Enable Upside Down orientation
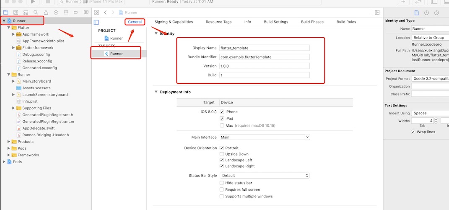Screen dimensions: 449x210 pyautogui.click(x=222, y=154)
